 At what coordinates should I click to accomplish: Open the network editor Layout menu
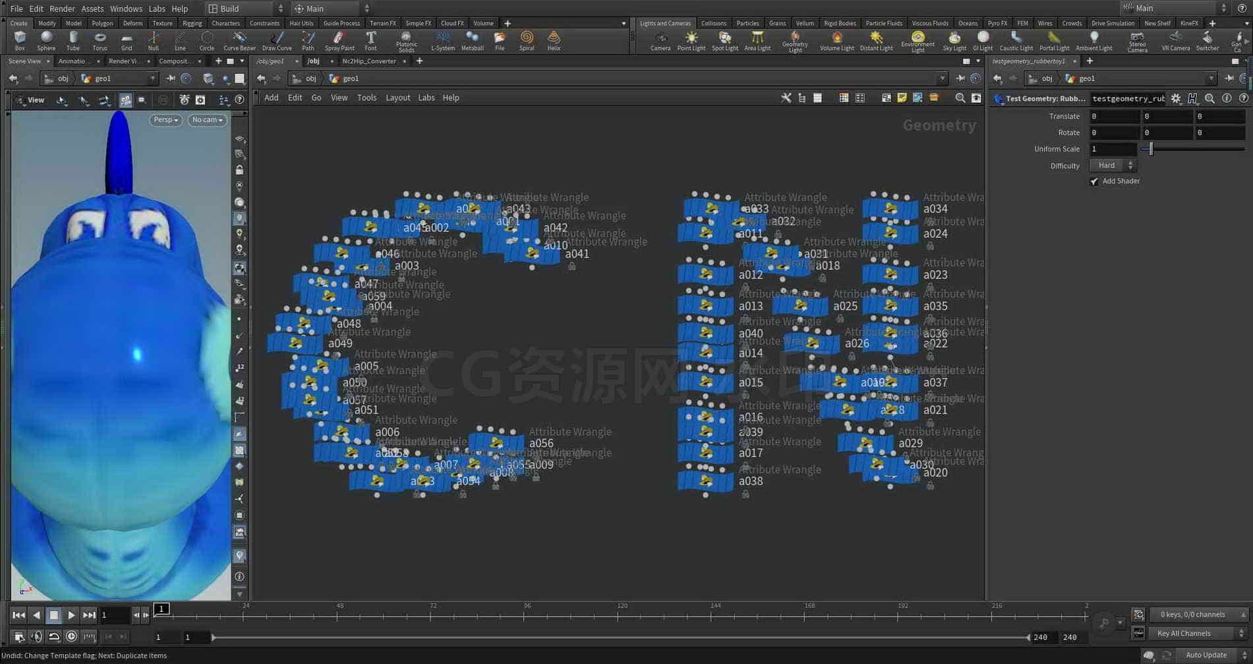pos(397,98)
